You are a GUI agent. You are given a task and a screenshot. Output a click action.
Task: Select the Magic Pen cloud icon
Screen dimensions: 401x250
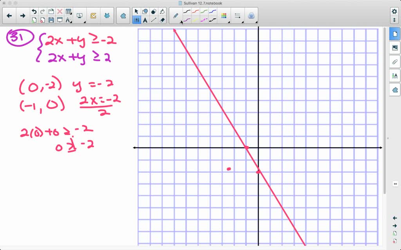point(251,15)
